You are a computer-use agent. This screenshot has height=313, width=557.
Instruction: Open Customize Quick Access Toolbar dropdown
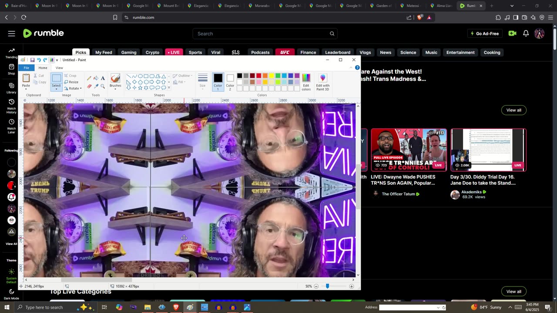[x=57, y=60]
